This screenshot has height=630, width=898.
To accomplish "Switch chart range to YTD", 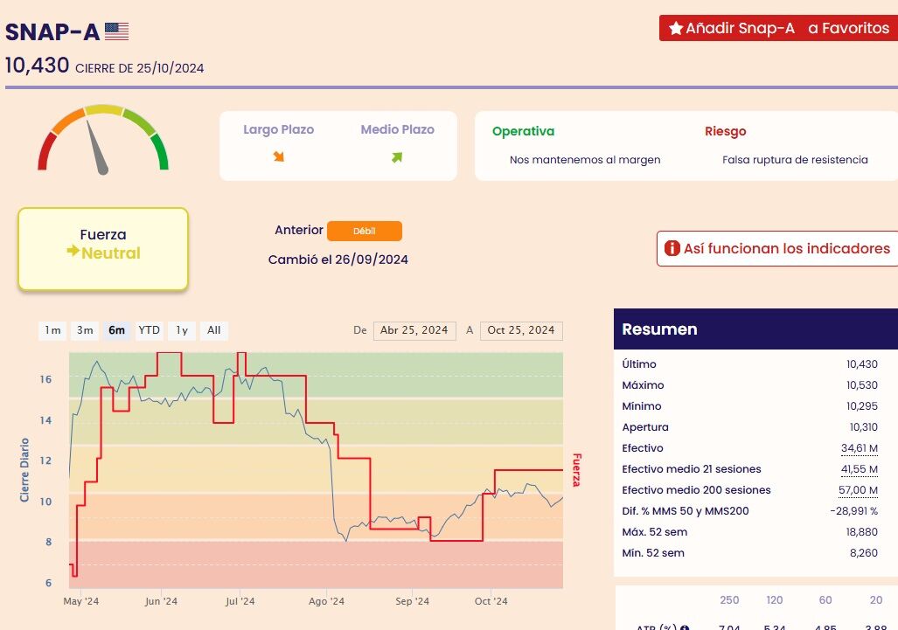I will pyautogui.click(x=149, y=330).
